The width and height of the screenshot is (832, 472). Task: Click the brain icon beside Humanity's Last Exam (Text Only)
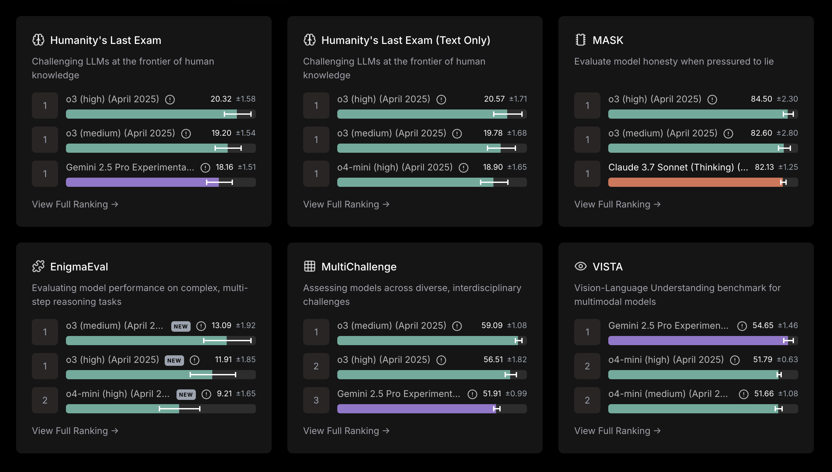[x=309, y=40]
